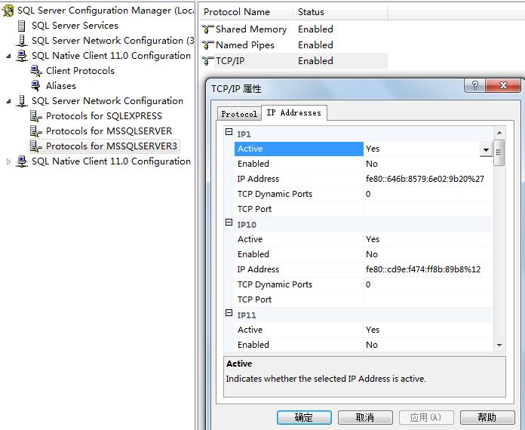Click the empty IP1 TCP Port field
Image resolution: width=525 pixels, height=430 pixels.
click(x=428, y=209)
